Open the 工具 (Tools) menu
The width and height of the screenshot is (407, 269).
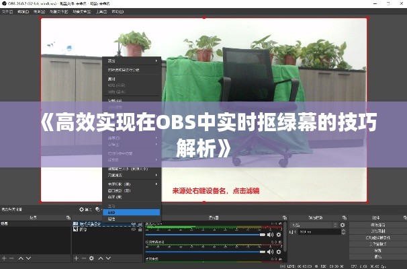point(101,11)
